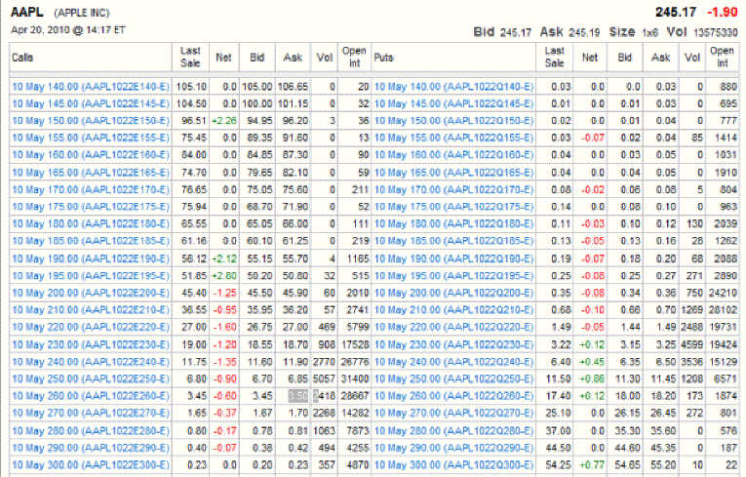Click the Puts column header
This screenshot has height=477, width=746.
(384, 58)
